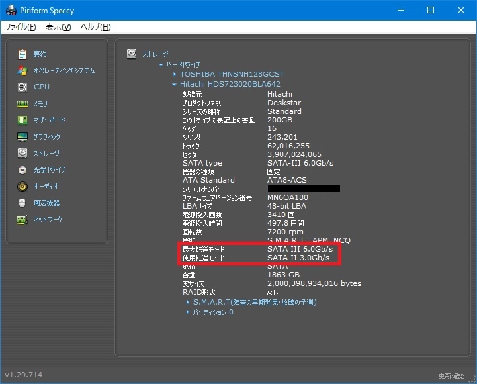Go to the 周辺機器 section label
The image size is (477, 384).
tap(46, 203)
